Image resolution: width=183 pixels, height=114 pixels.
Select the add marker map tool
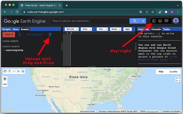9,71
